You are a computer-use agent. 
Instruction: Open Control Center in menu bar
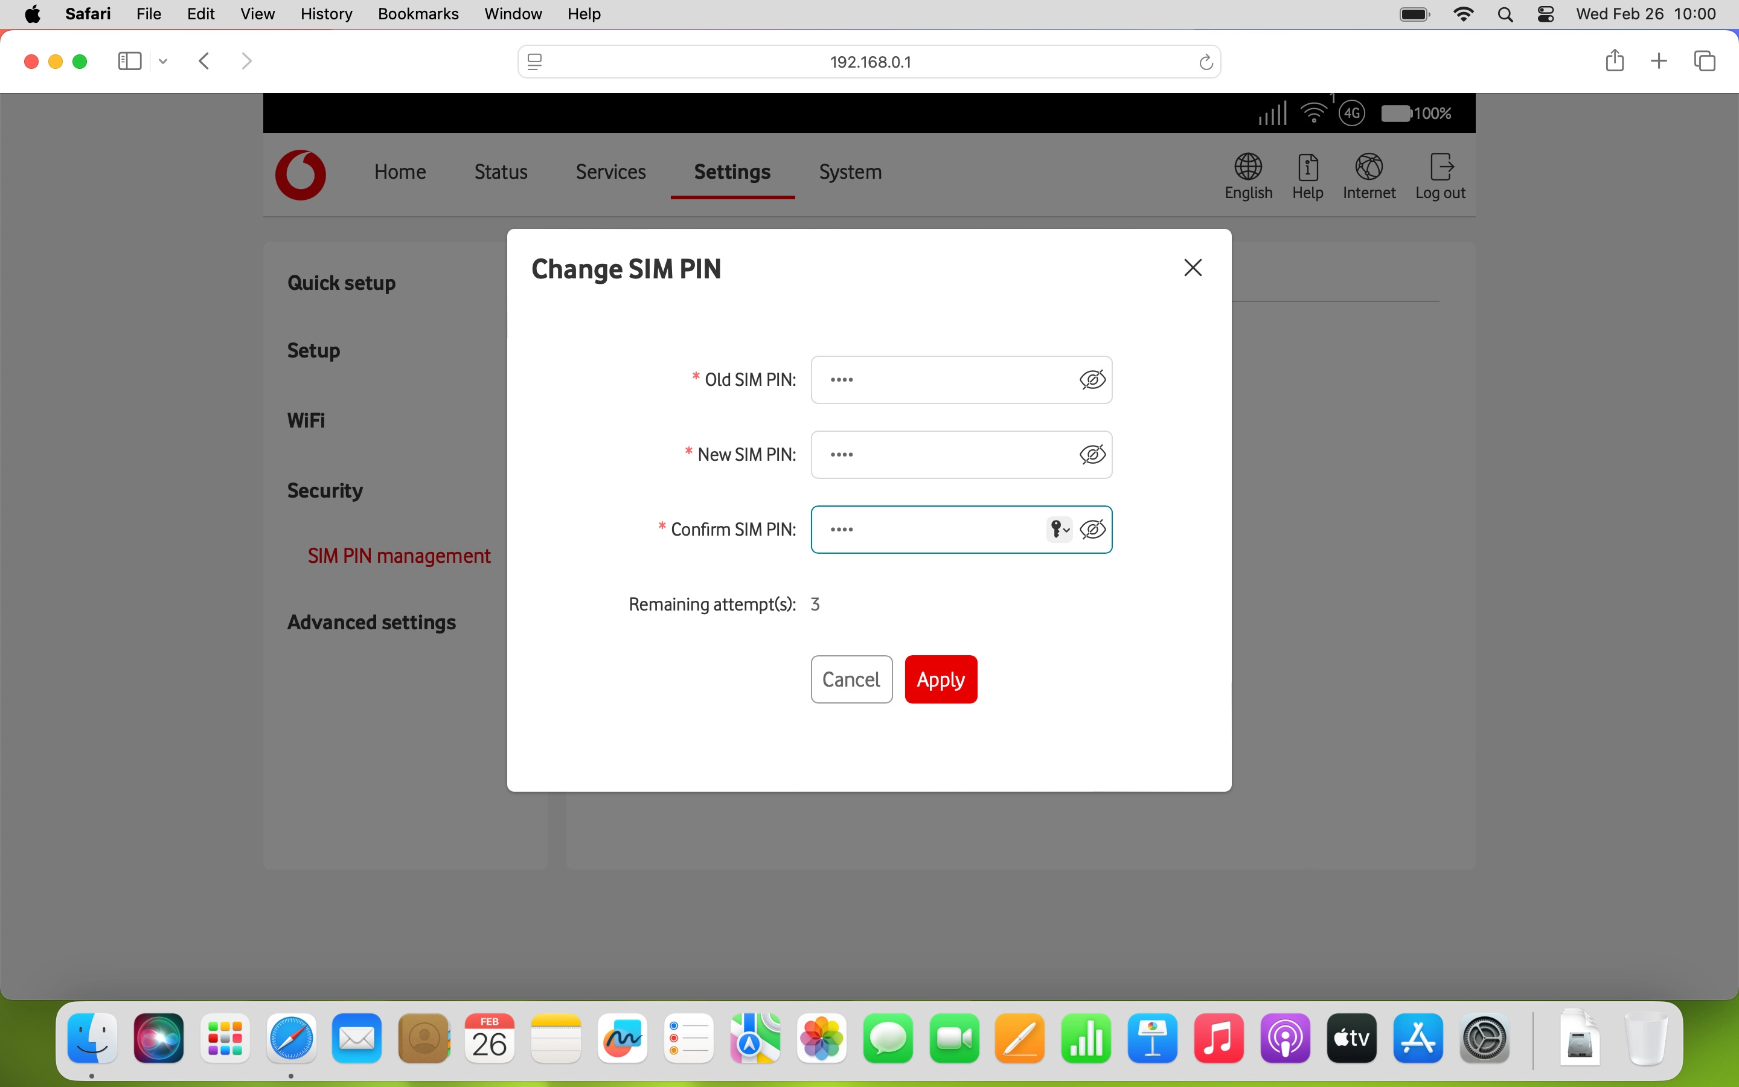pyautogui.click(x=1546, y=14)
